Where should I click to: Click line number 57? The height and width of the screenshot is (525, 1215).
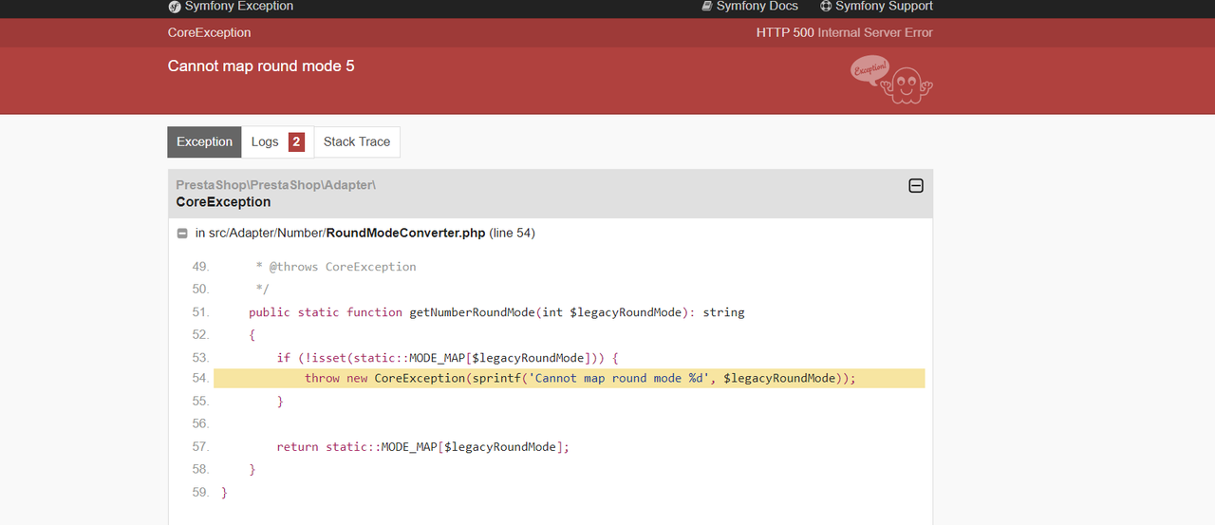tap(199, 447)
